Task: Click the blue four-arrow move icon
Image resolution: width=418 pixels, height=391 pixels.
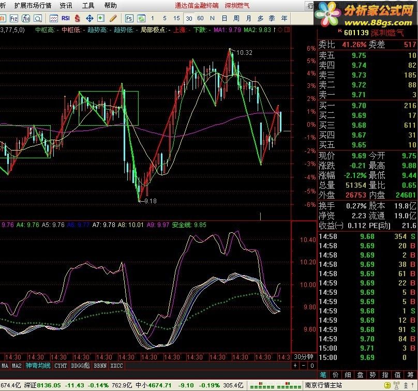Action: coord(89,19)
